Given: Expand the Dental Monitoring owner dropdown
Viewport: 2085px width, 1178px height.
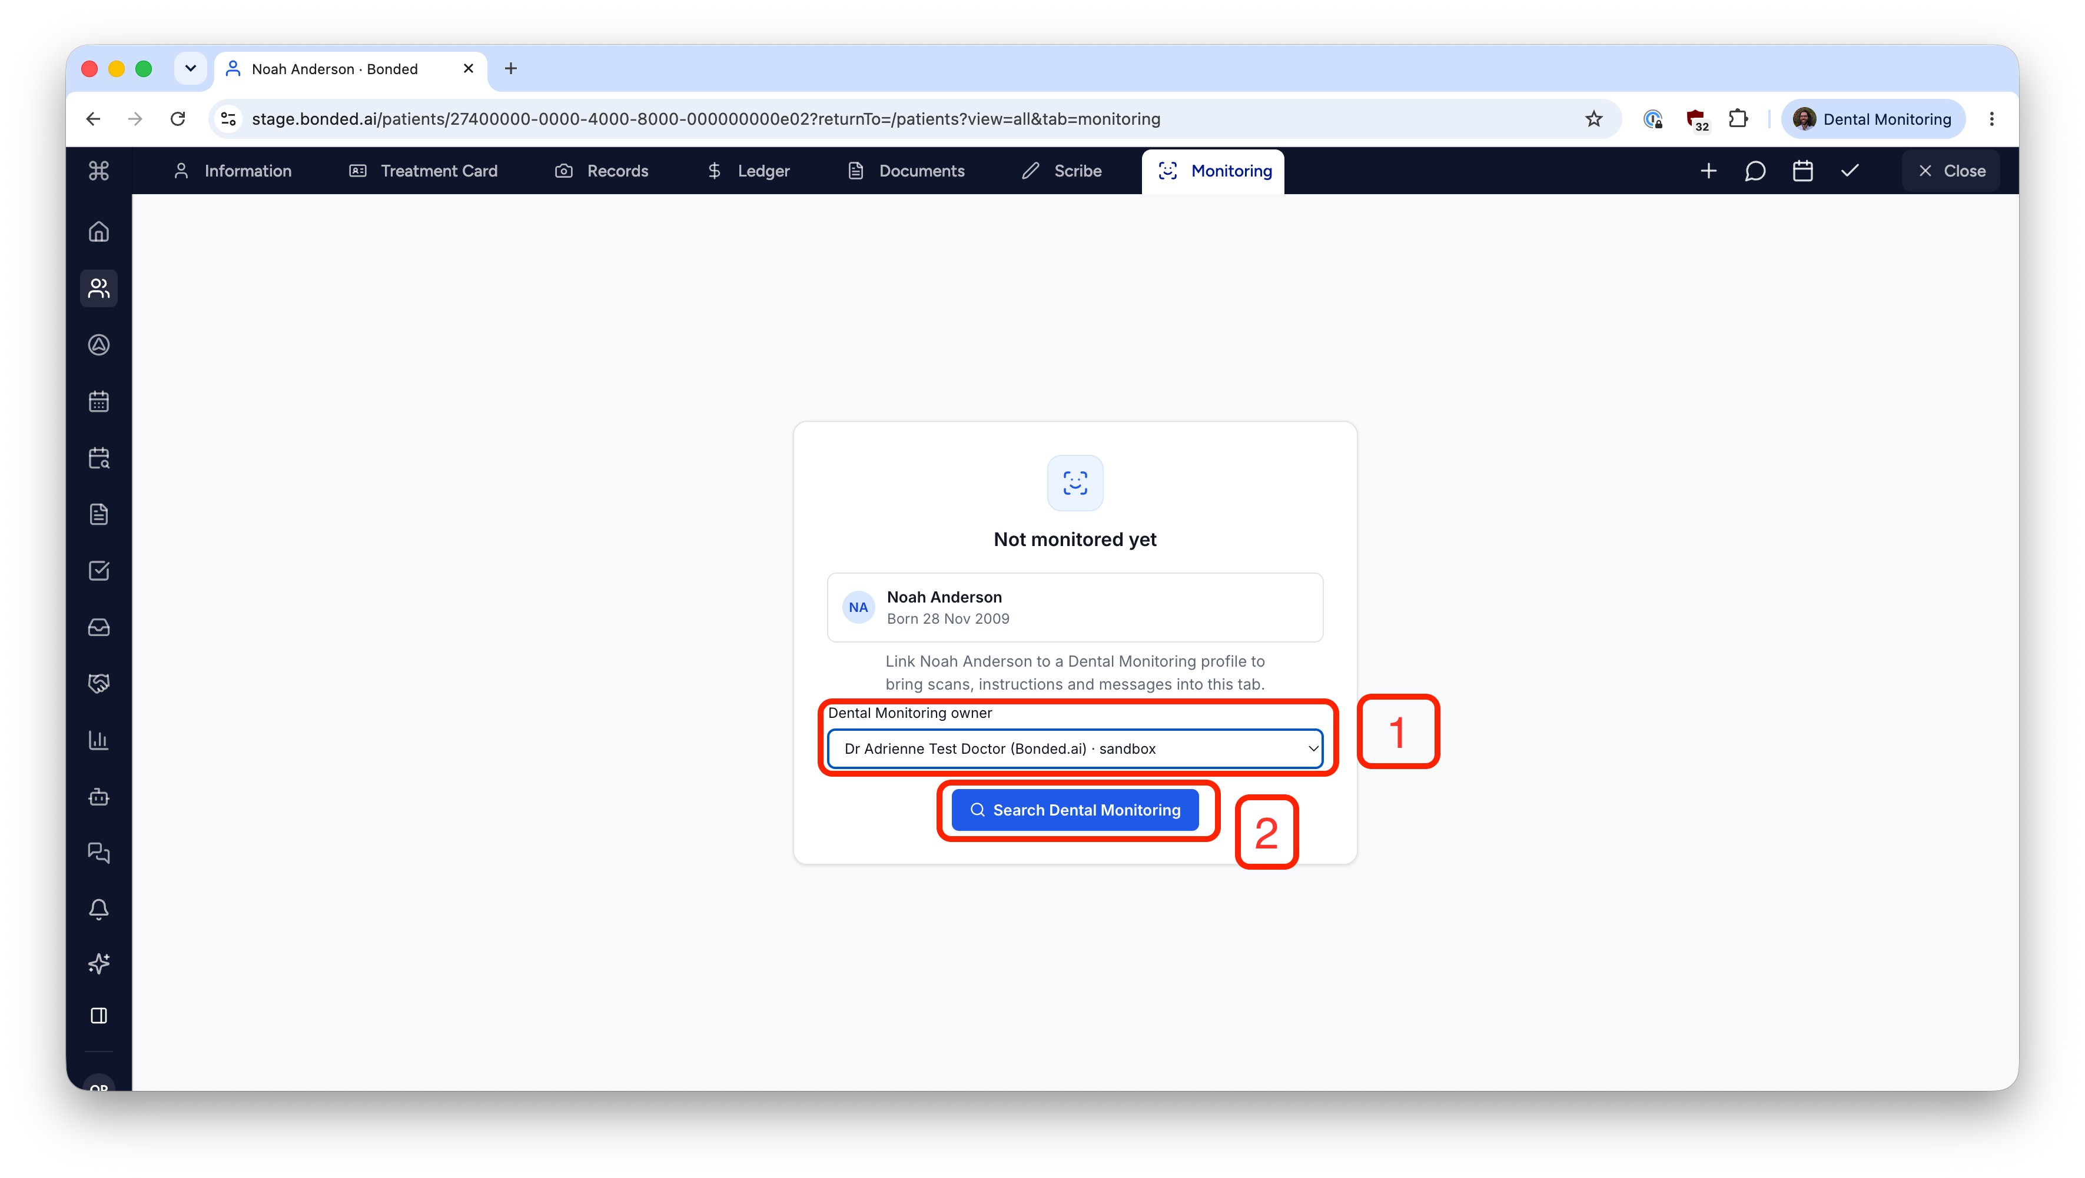Looking at the screenshot, I should [x=1075, y=748].
